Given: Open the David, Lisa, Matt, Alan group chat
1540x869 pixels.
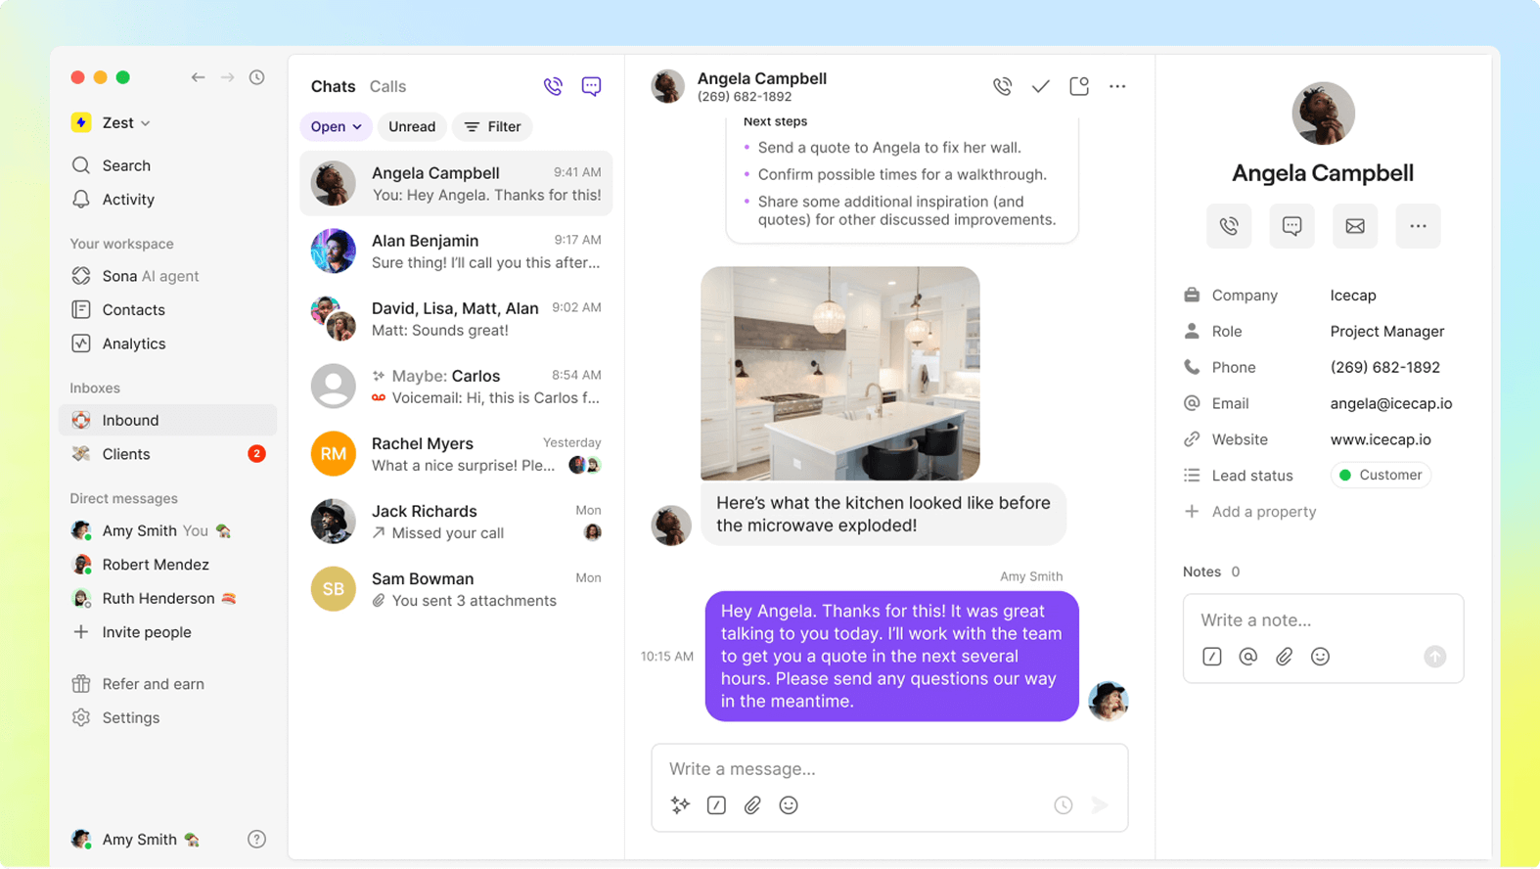Looking at the screenshot, I should point(456,319).
